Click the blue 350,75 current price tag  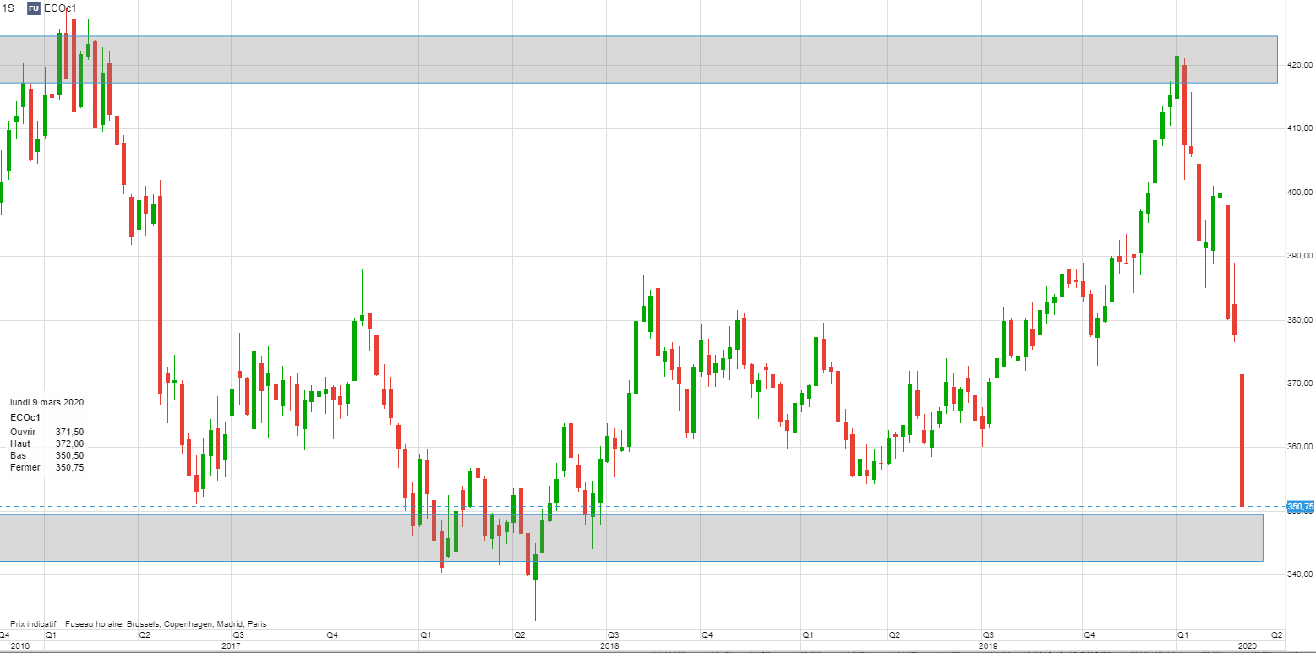click(1300, 507)
